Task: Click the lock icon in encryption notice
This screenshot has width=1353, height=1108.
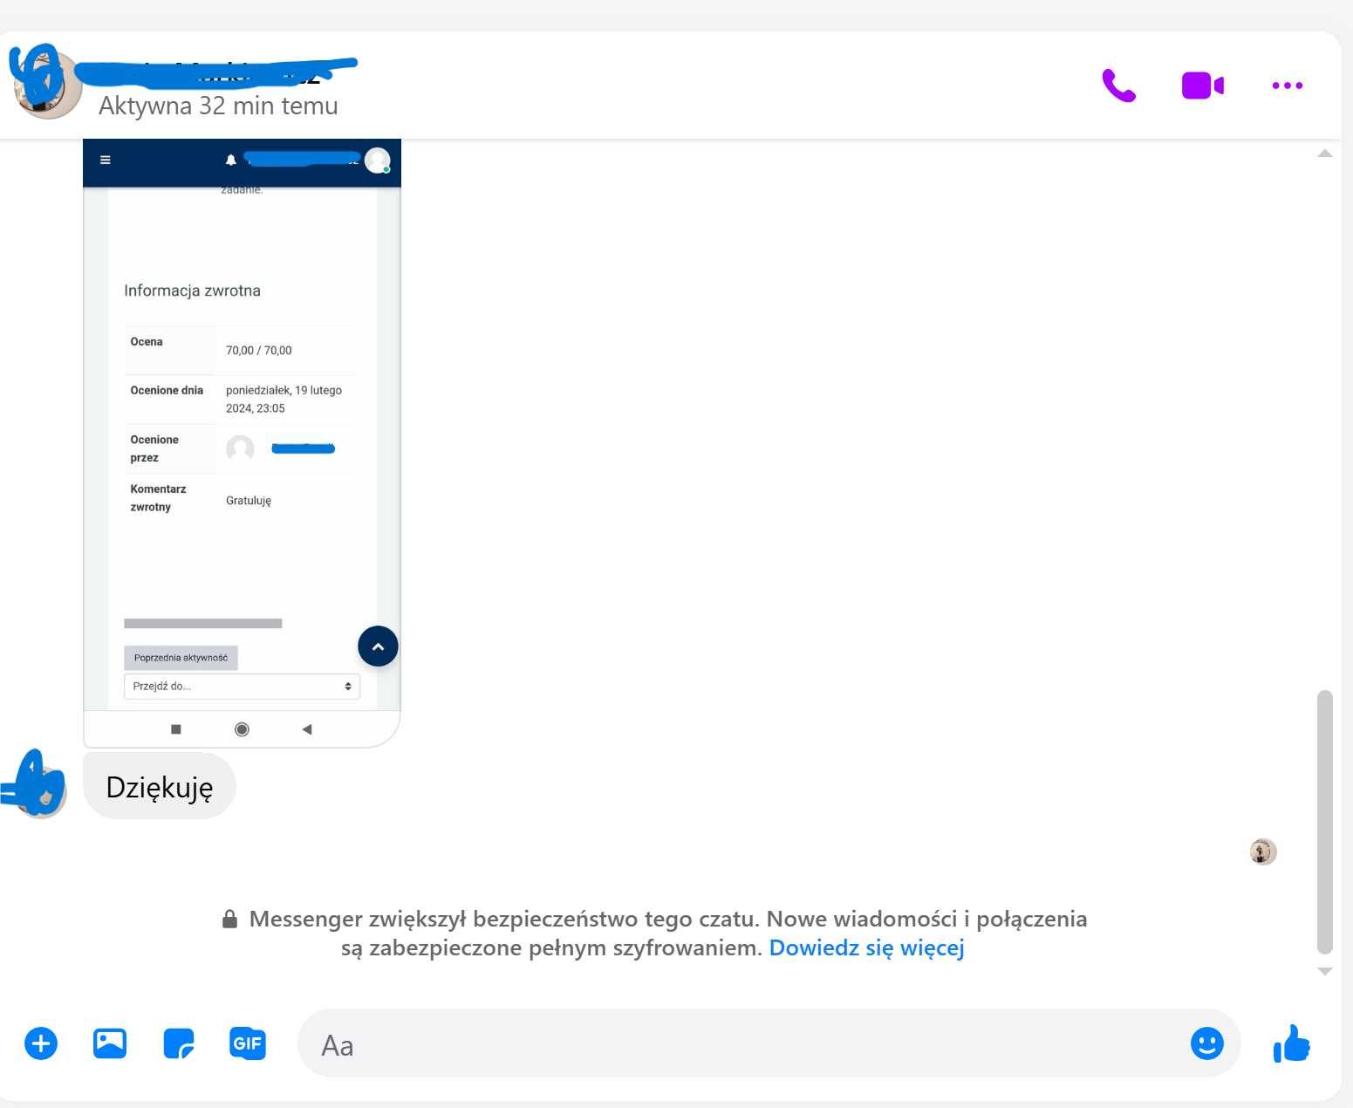Action: (229, 919)
